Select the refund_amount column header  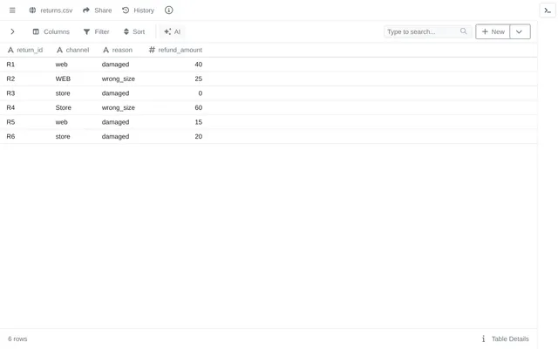(x=175, y=50)
